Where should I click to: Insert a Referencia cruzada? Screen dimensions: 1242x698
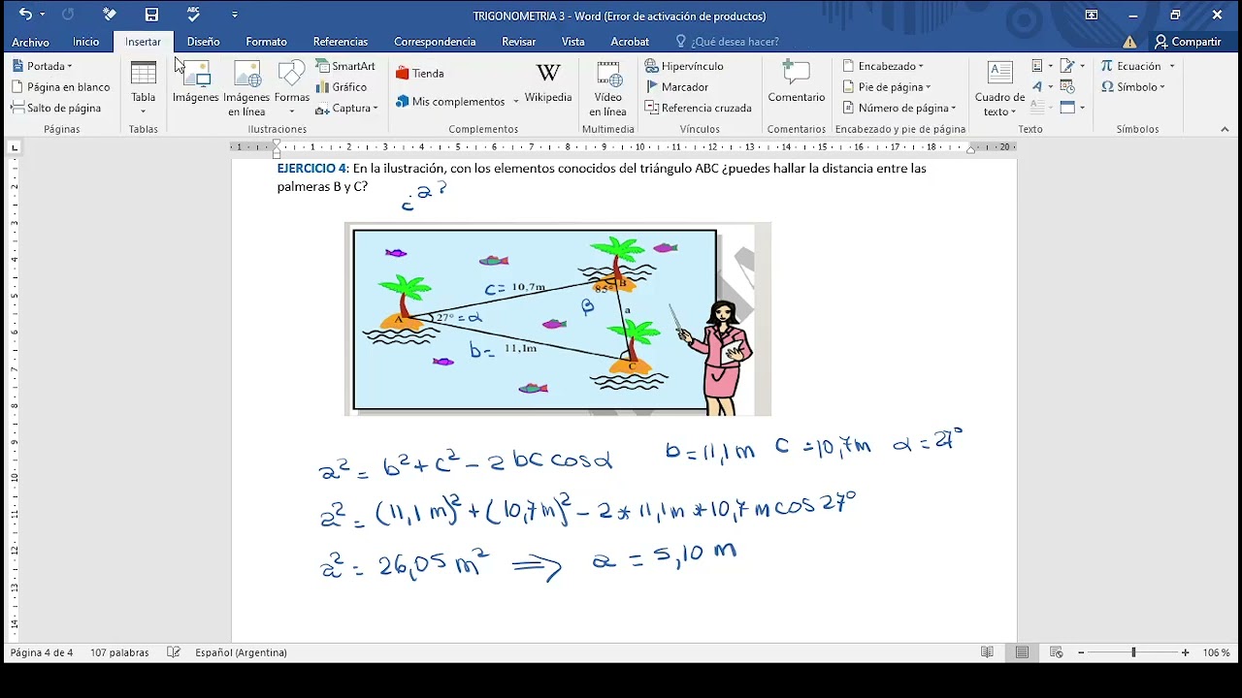tap(699, 108)
